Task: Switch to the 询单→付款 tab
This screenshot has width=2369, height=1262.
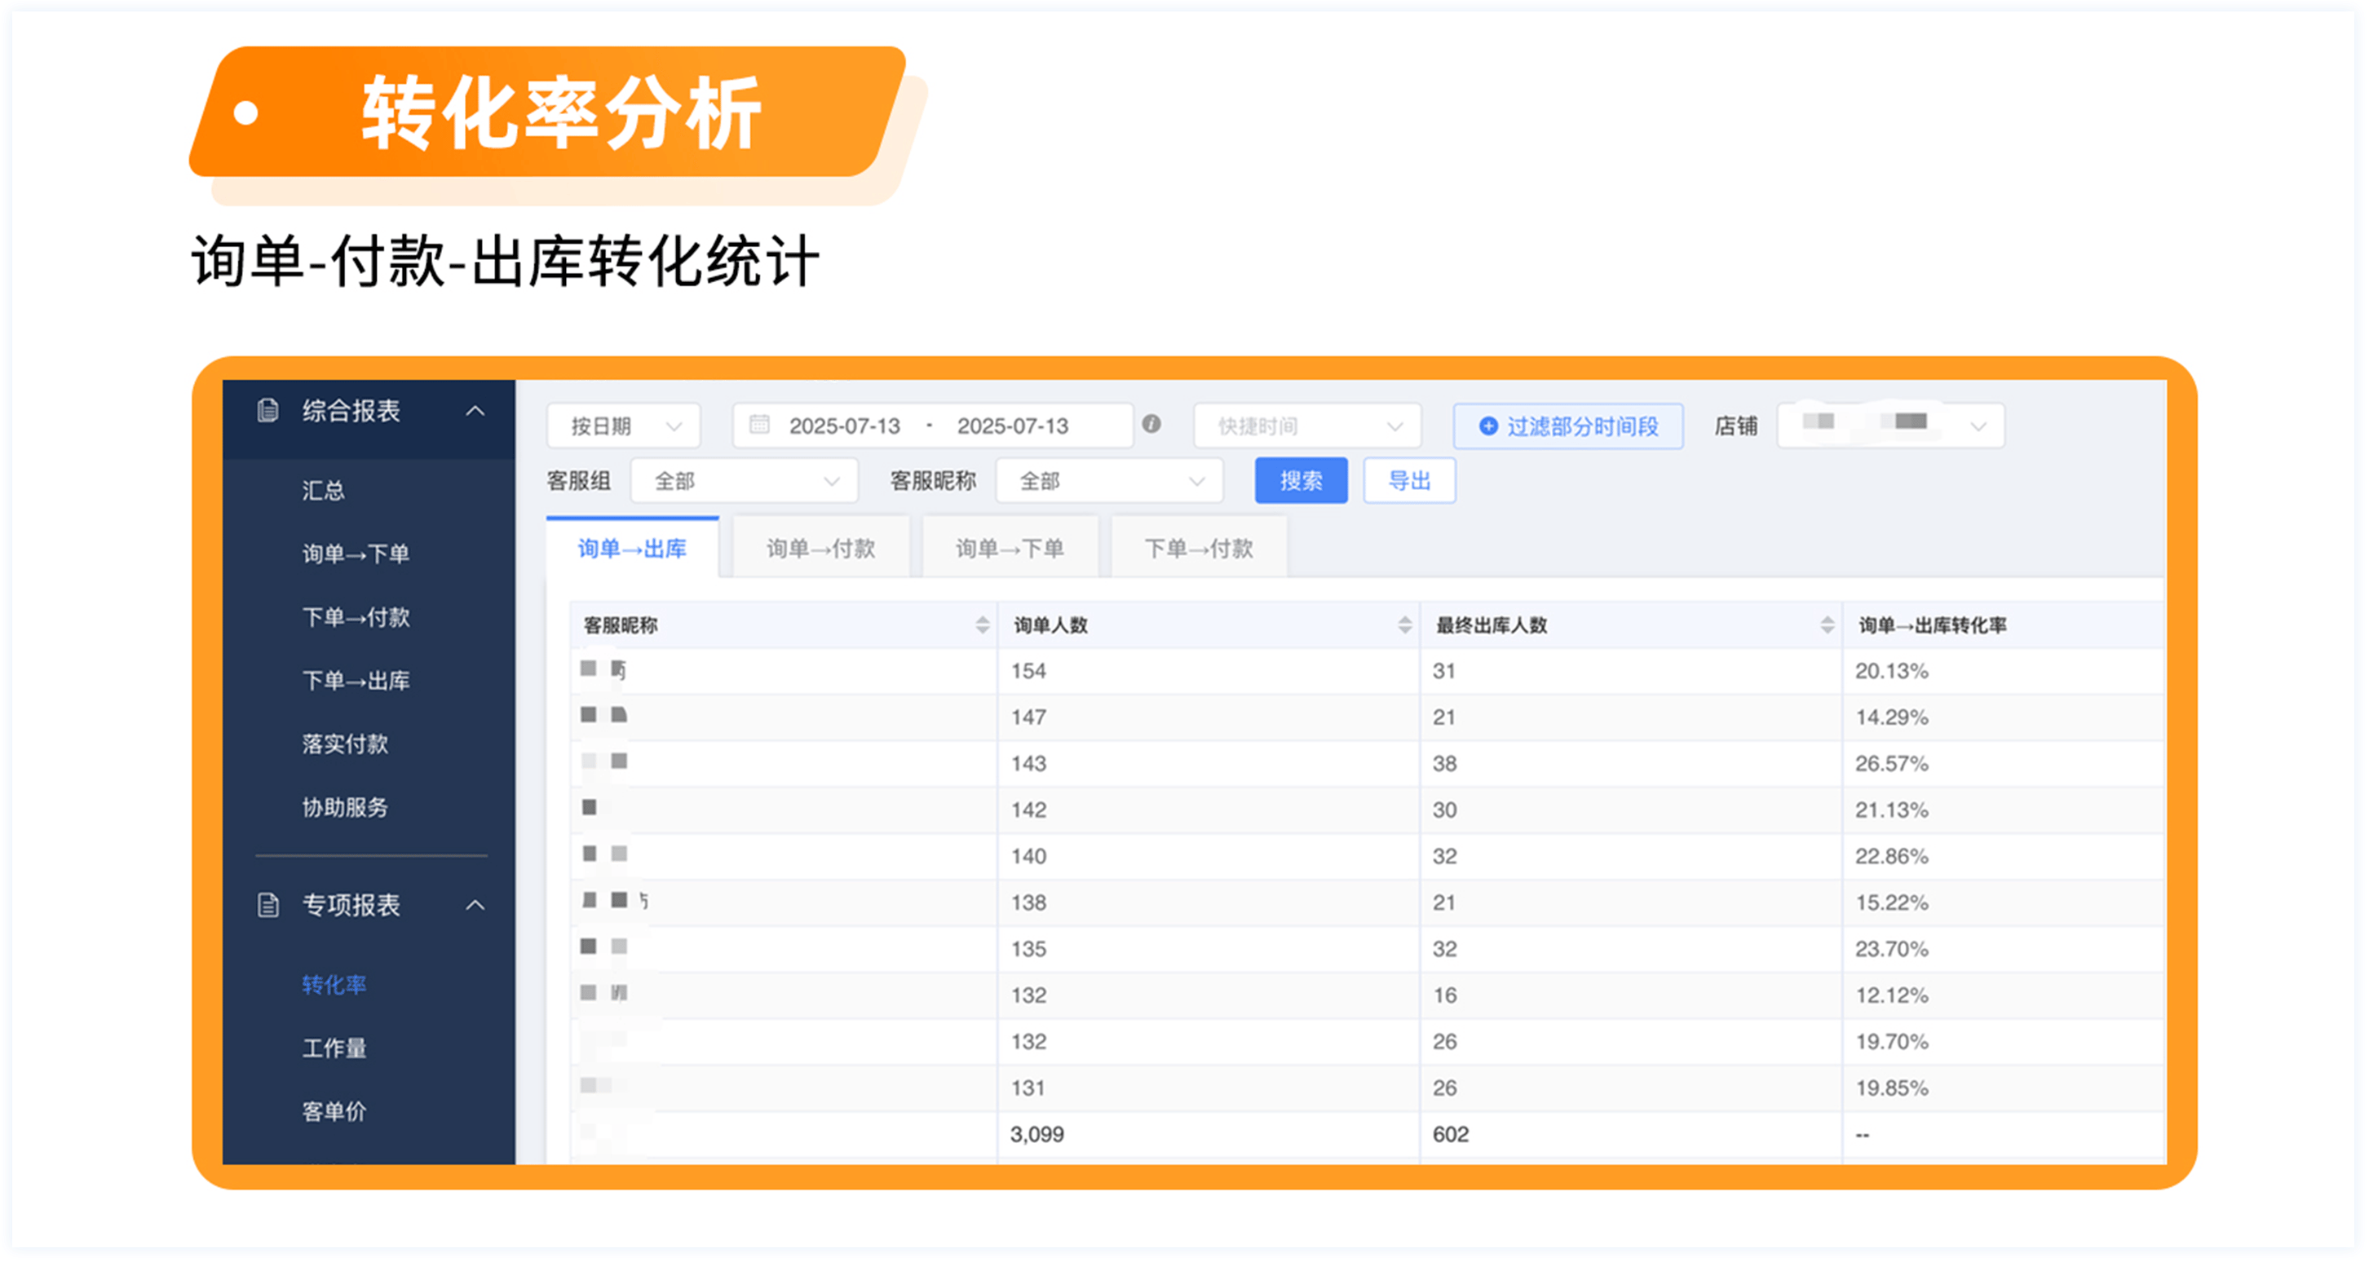Action: click(820, 549)
